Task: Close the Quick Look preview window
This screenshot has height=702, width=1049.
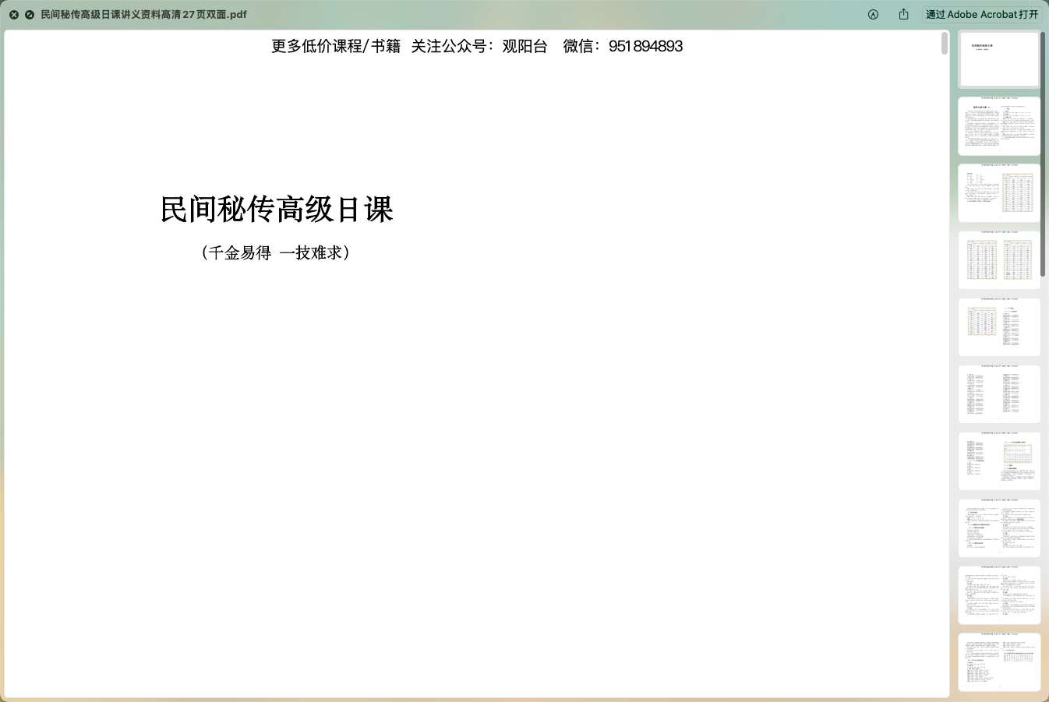Action: (x=14, y=15)
